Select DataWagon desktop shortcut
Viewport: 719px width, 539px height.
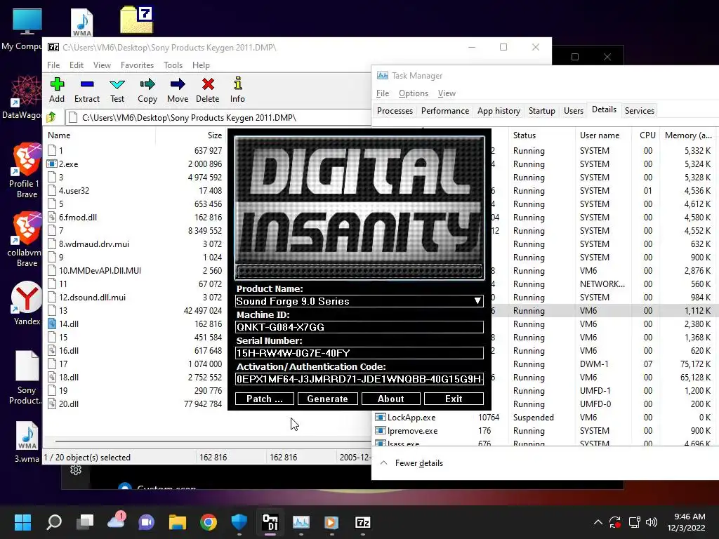pyautogui.click(x=22, y=97)
